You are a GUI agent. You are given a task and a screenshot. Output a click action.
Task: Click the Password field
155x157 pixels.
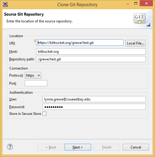point(94,107)
